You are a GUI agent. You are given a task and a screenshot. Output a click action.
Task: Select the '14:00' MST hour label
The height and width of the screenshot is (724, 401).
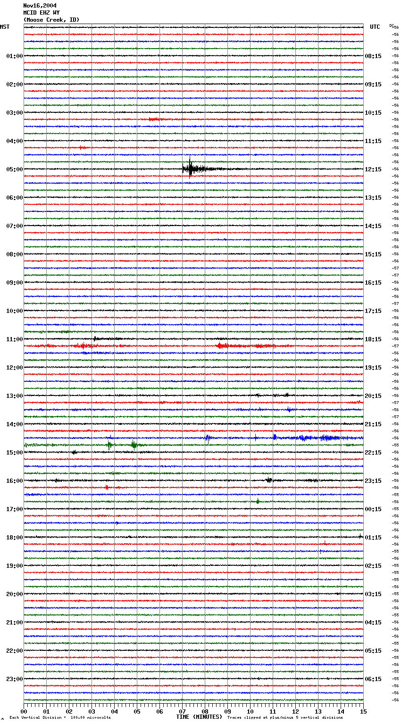15,424
